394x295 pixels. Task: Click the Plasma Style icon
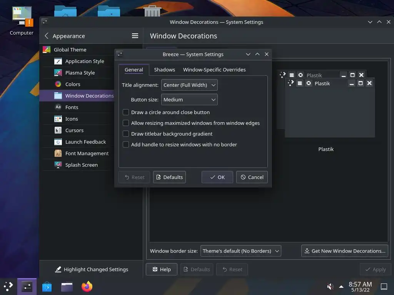58,73
